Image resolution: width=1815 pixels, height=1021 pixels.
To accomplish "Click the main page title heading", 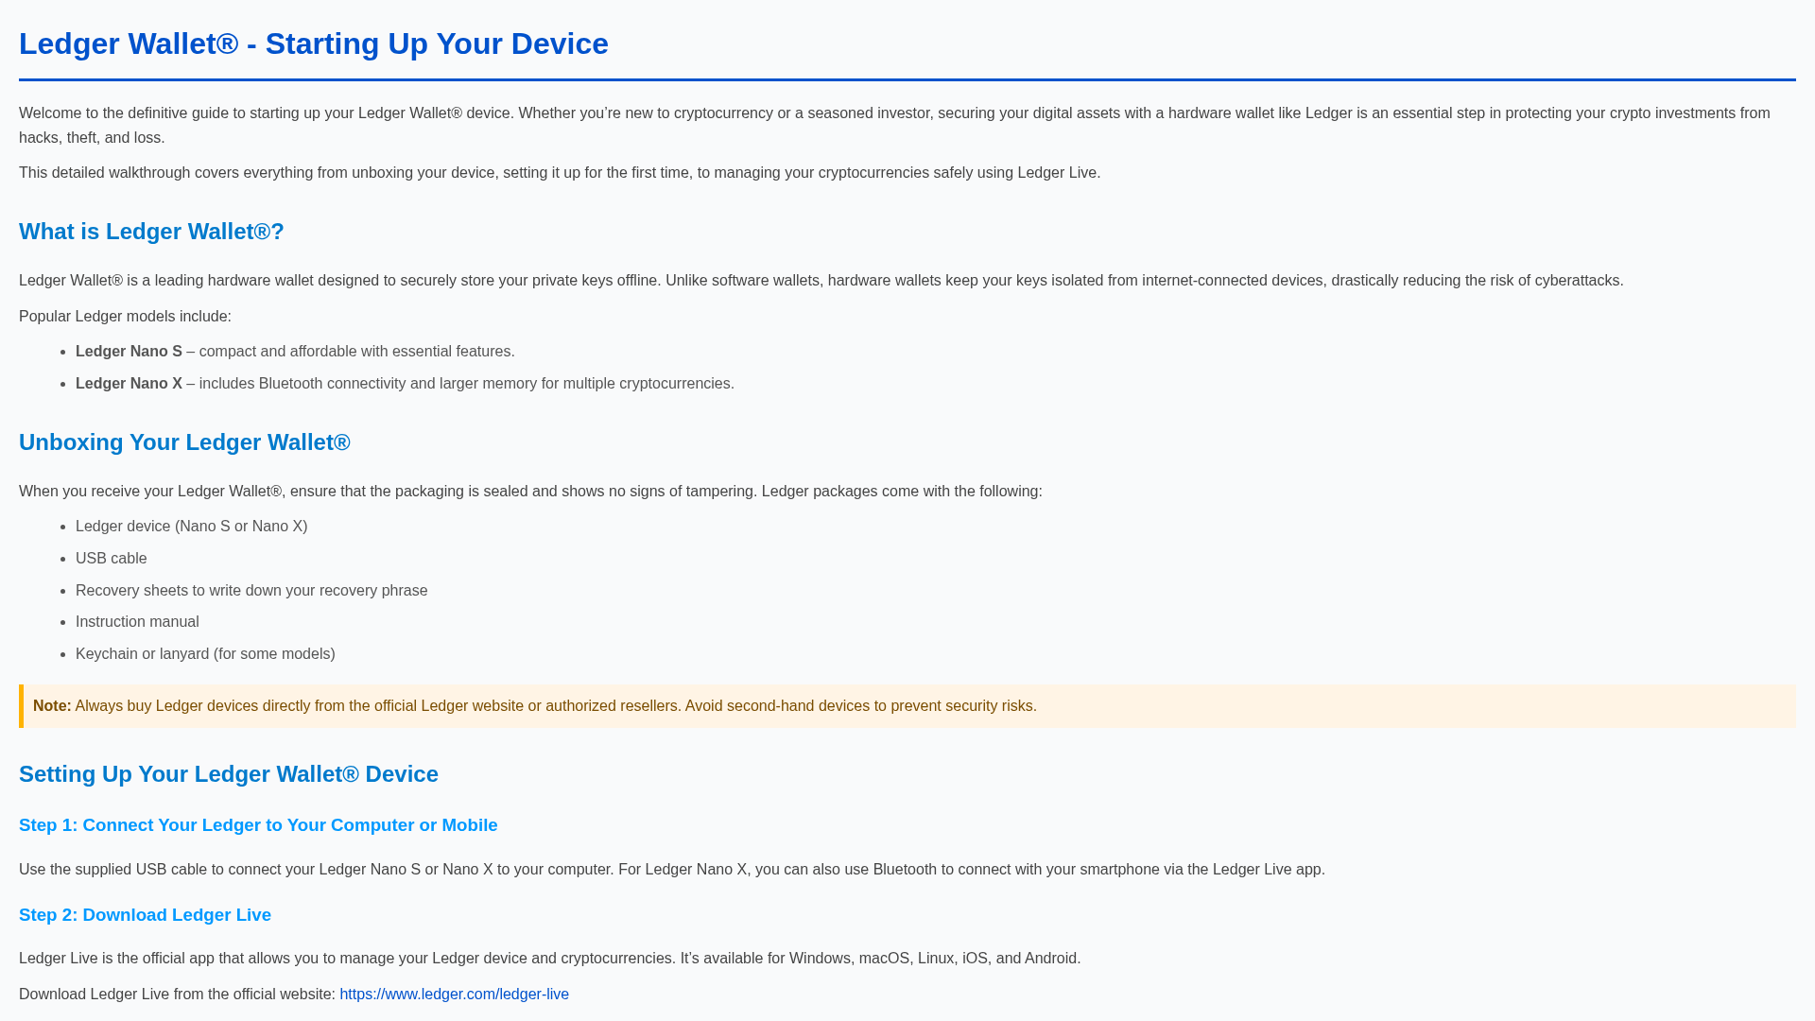I will 314,43.
